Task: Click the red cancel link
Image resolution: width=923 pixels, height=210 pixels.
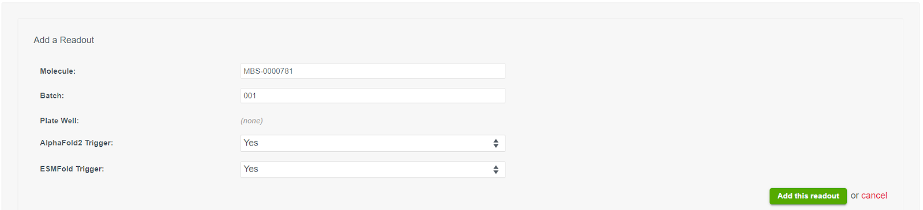Action: click(x=874, y=196)
